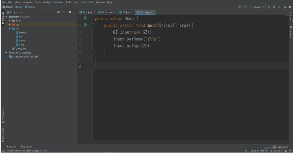
Task: Run the Demo configuration with green play button
Action: pyautogui.click(x=269, y=7)
